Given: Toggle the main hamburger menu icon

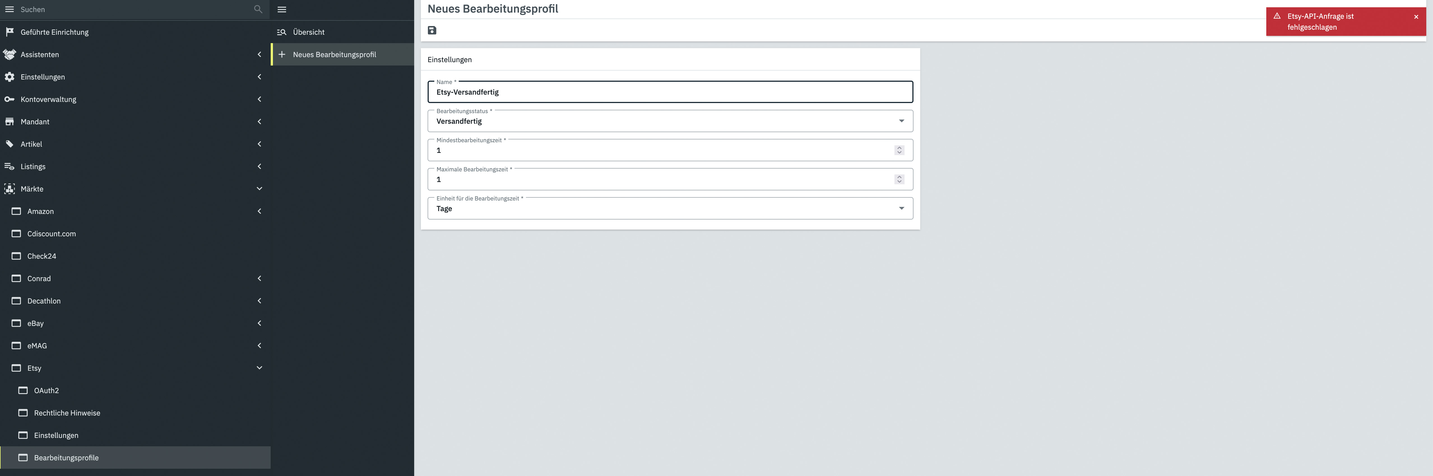Looking at the screenshot, I should click(10, 10).
